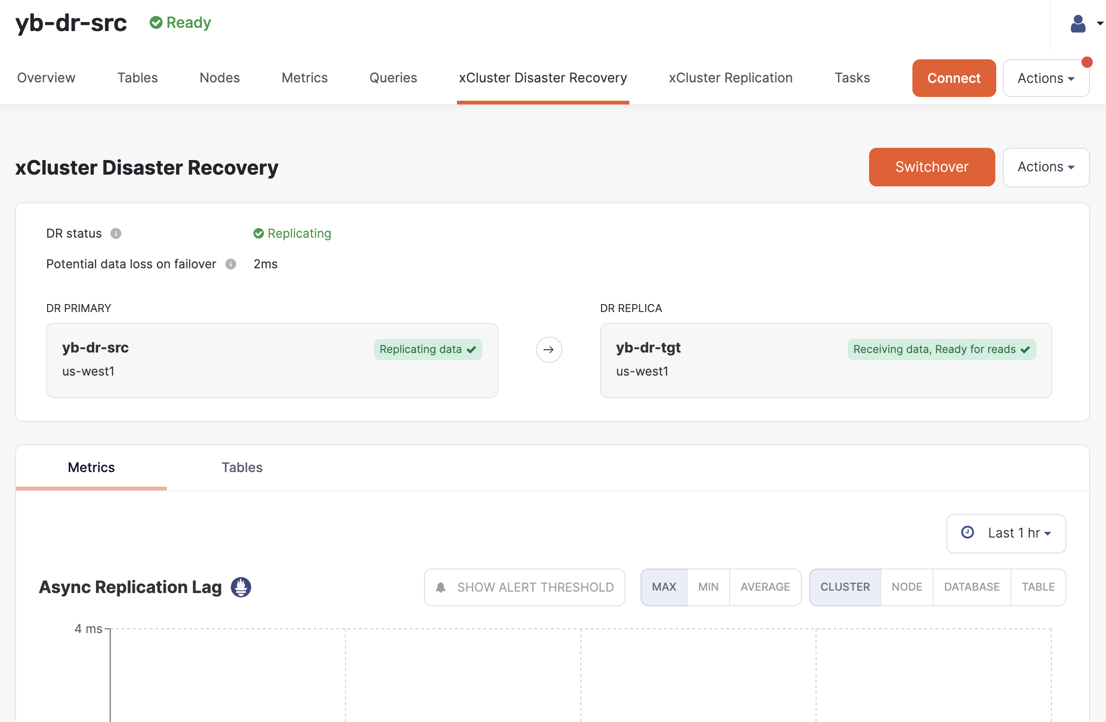Select NODE granularity for the lag chart
Screen dimensions: 1106x722
[x=906, y=587]
